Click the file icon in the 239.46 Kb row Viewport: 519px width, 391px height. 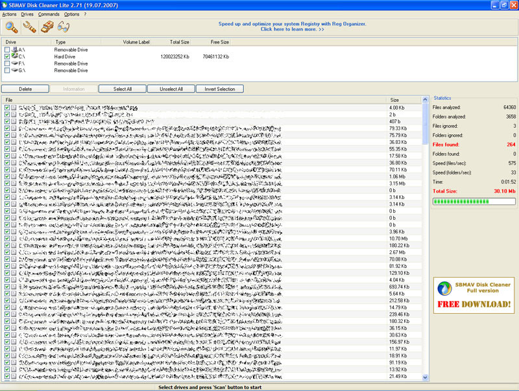tap(14, 314)
